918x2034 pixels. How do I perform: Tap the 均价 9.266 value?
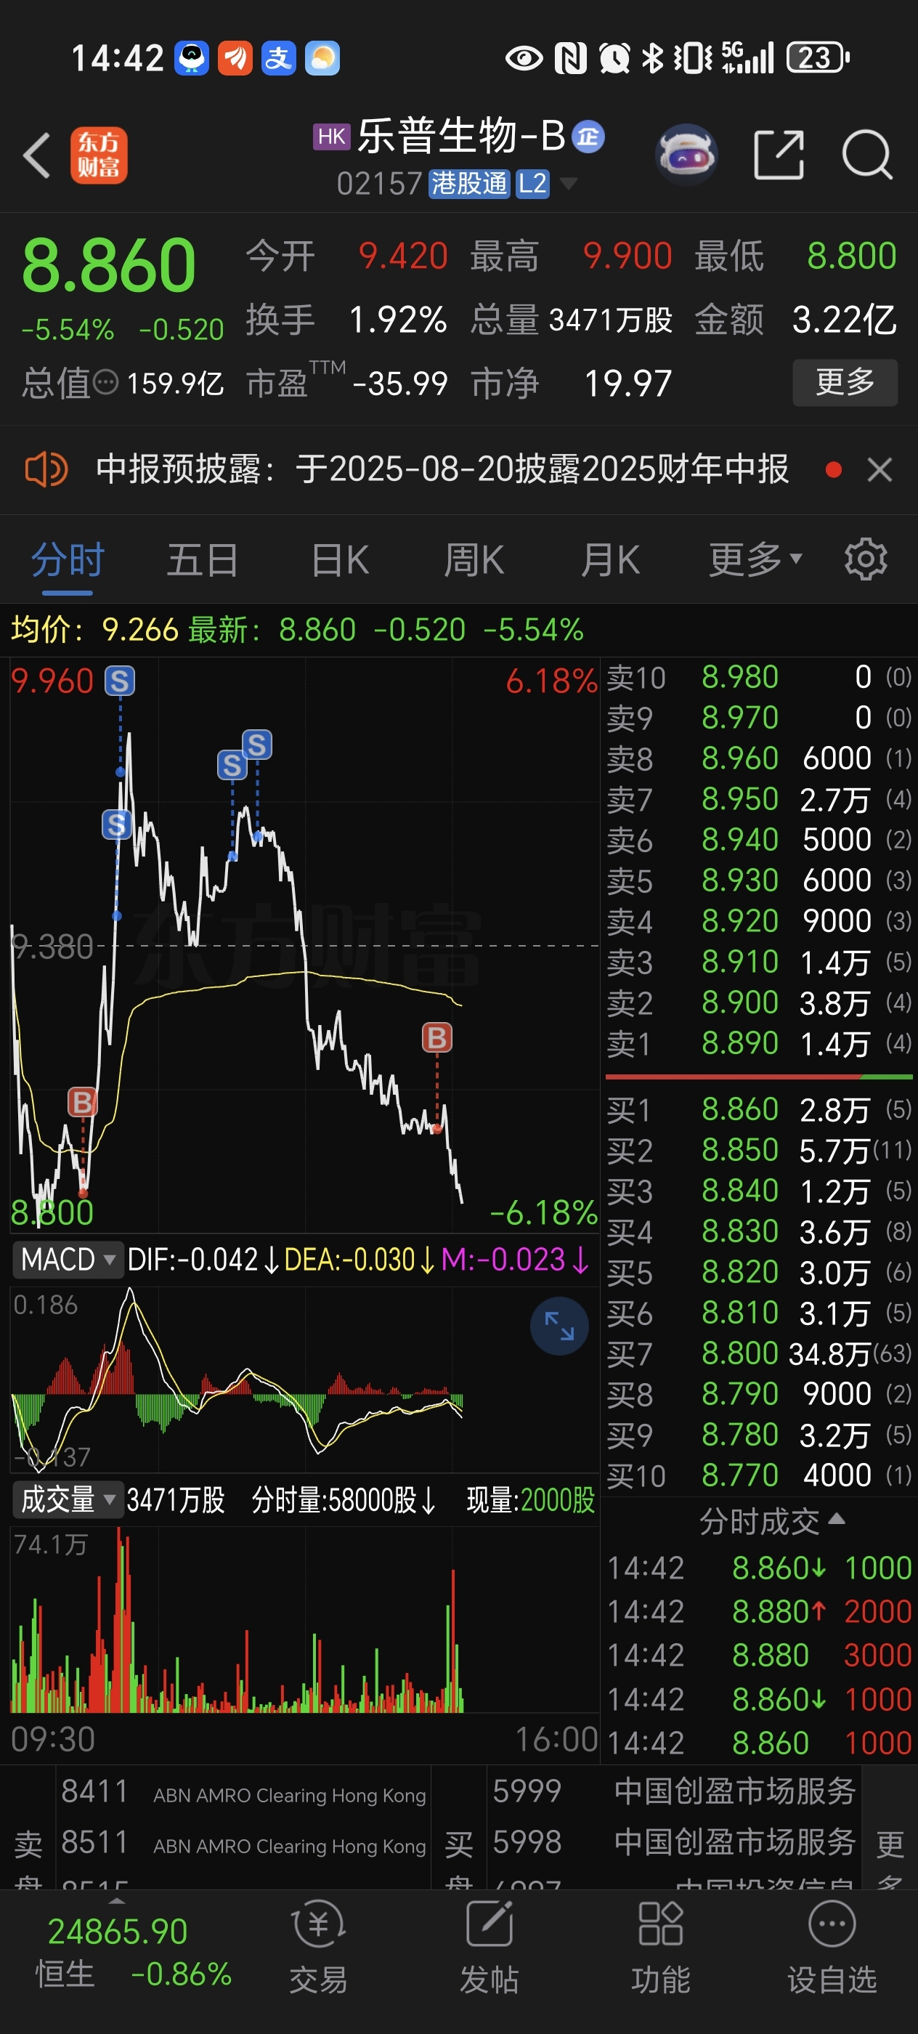coord(139,630)
